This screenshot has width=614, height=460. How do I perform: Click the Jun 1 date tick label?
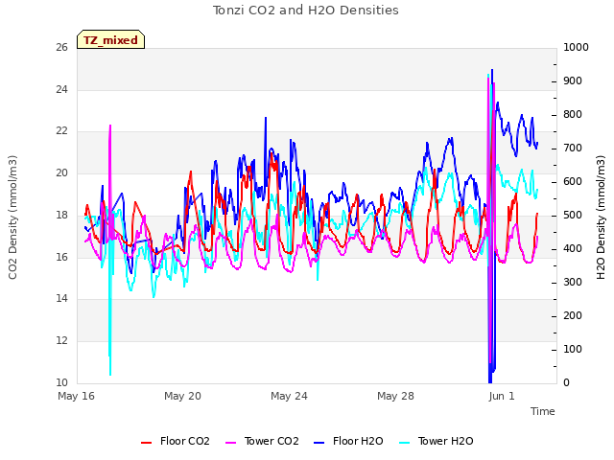point(502,396)
